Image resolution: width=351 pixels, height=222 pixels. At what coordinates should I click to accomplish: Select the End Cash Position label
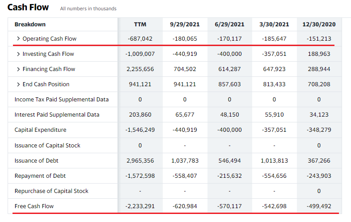coord(46,84)
